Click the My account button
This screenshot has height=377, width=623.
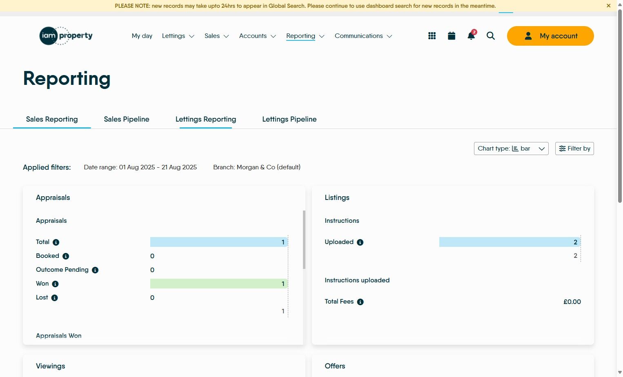click(x=550, y=36)
